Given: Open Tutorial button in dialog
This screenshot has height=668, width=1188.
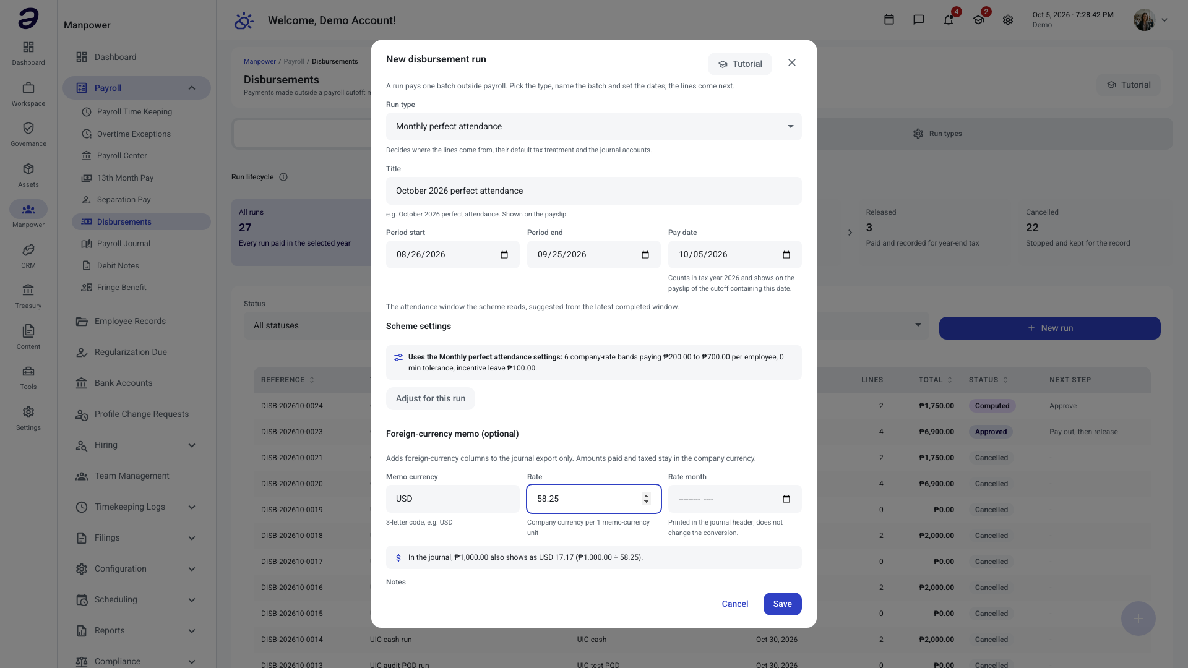Looking at the screenshot, I should click(x=740, y=64).
